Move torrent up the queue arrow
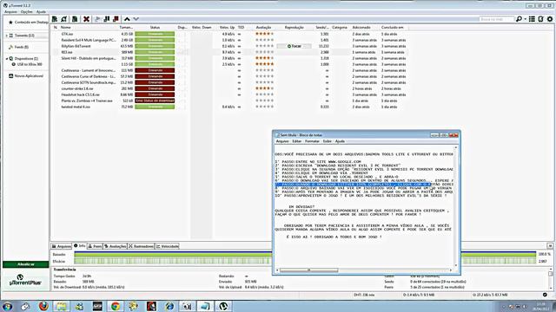The height and width of the screenshot is (312, 556). [x=127, y=19]
